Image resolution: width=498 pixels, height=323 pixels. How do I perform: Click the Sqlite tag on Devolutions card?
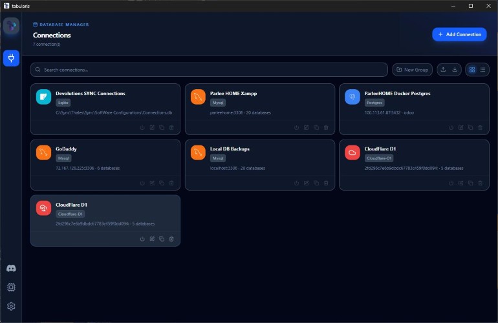click(x=63, y=103)
